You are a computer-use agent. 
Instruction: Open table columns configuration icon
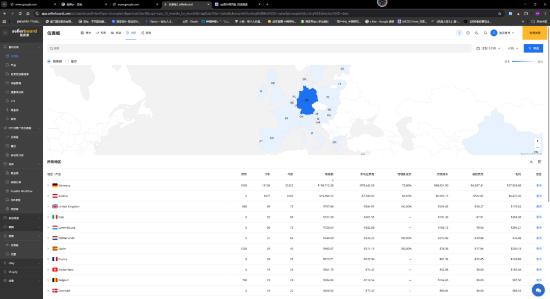pos(540,162)
